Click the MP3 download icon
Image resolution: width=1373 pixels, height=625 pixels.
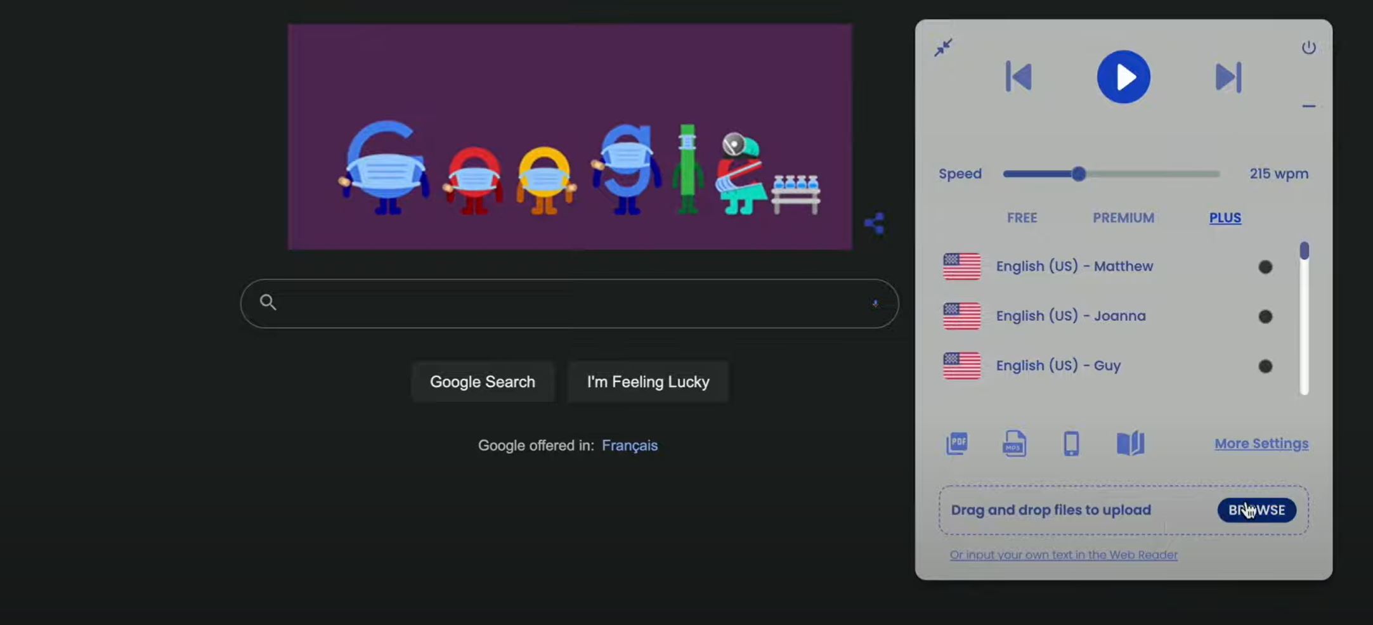point(1014,443)
